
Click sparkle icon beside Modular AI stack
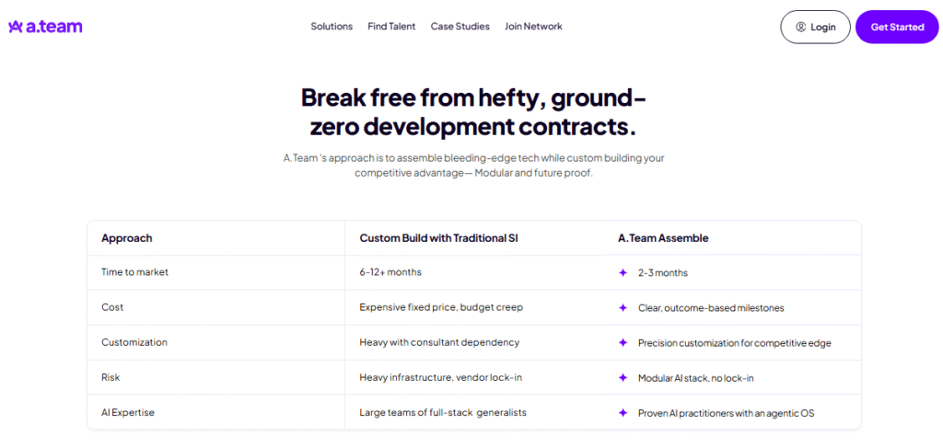(623, 378)
